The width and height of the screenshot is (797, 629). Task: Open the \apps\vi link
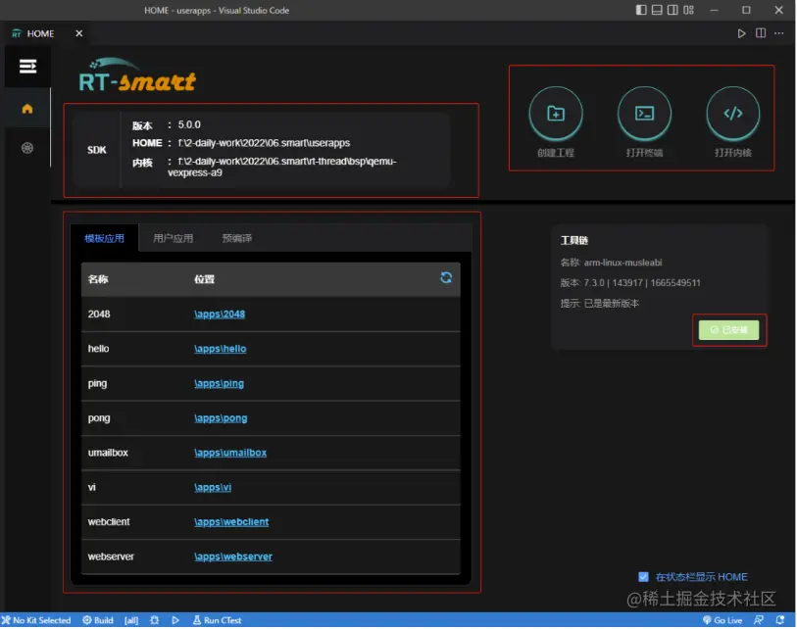click(x=213, y=487)
